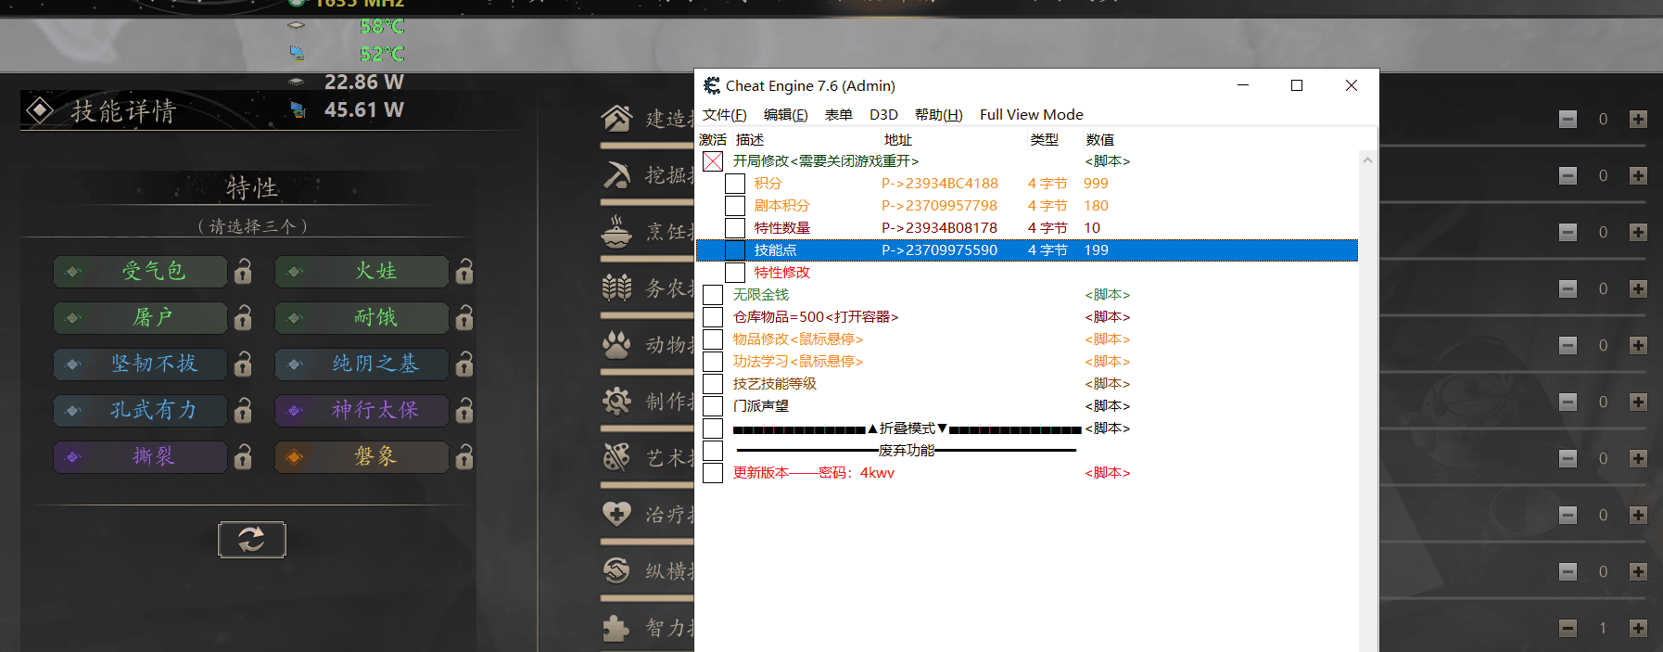Click the 艺术 palette skill icon
The image size is (1663, 652).
click(x=616, y=457)
